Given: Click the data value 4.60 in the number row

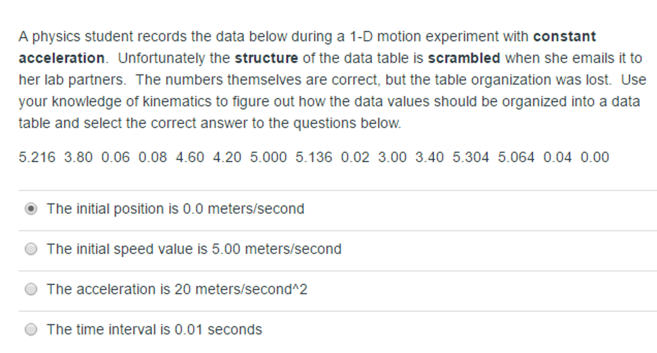Looking at the screenshot, I should point(191,157).
